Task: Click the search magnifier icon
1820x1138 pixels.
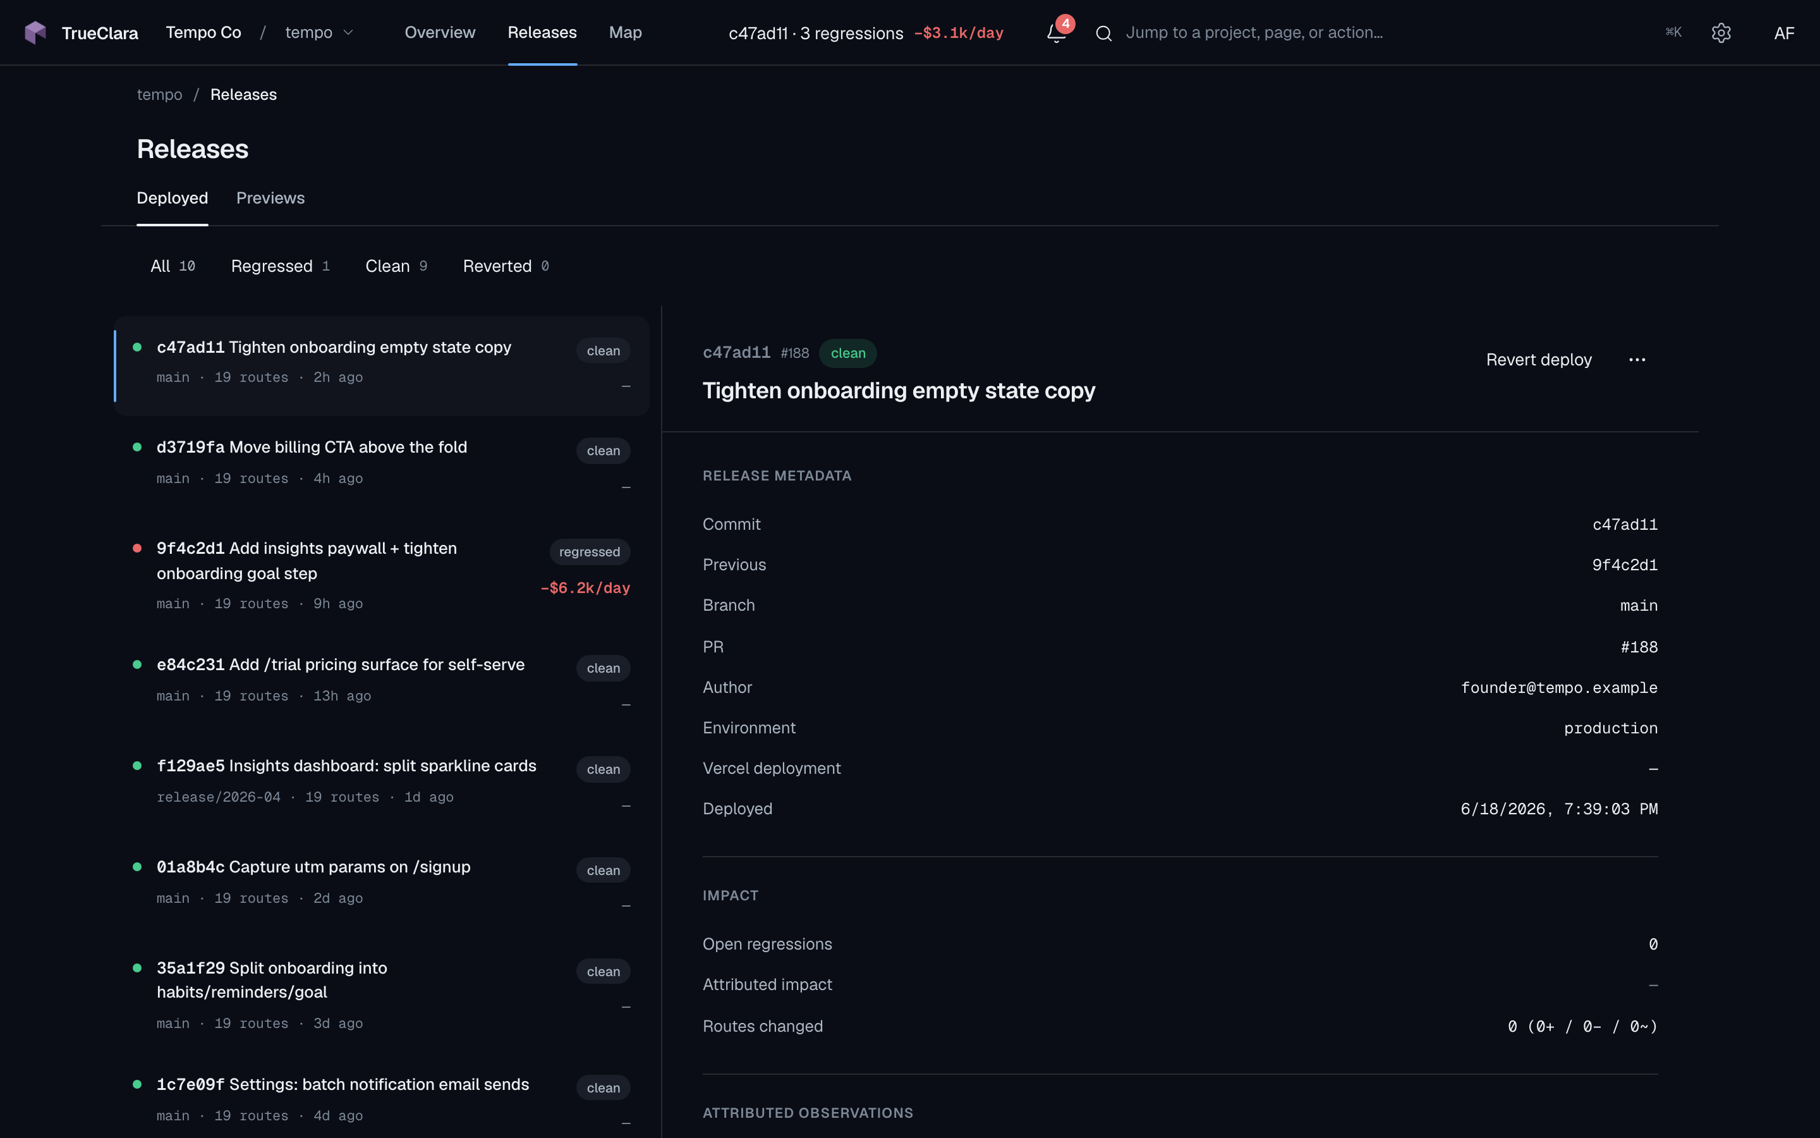Action: (x=1103, y=33)
